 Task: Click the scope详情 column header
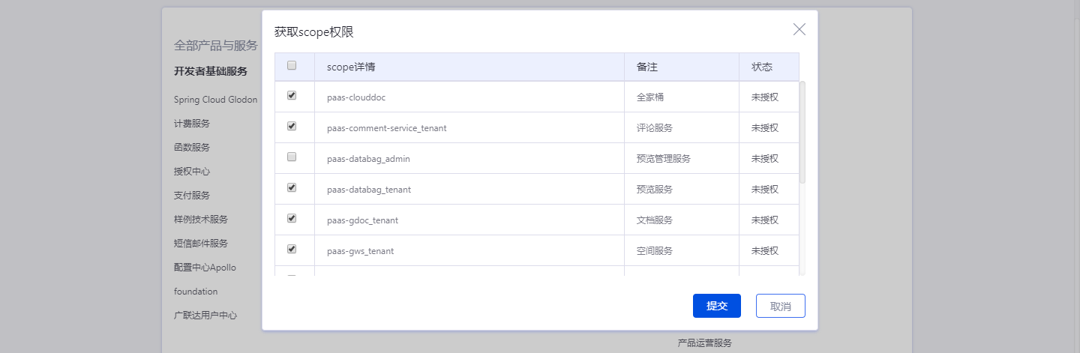click(x=351, y=67)
